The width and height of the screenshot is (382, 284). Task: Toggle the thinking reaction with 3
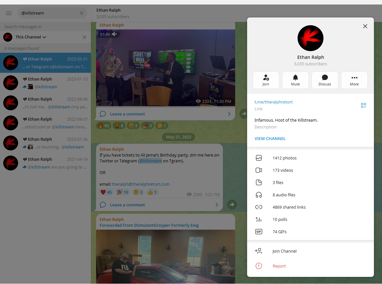[138, 192]
